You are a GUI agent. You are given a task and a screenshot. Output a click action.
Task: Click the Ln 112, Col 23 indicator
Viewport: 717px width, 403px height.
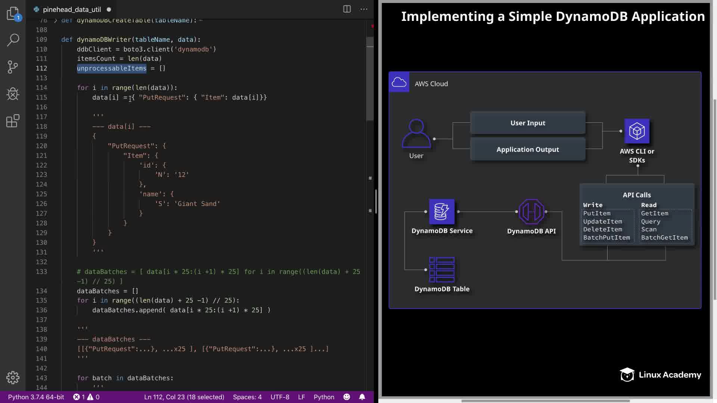click(184, 397)
